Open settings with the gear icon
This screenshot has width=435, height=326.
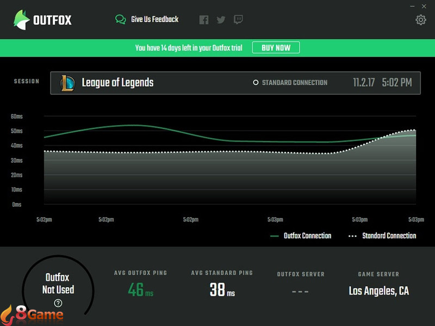(x=420, y=20)
